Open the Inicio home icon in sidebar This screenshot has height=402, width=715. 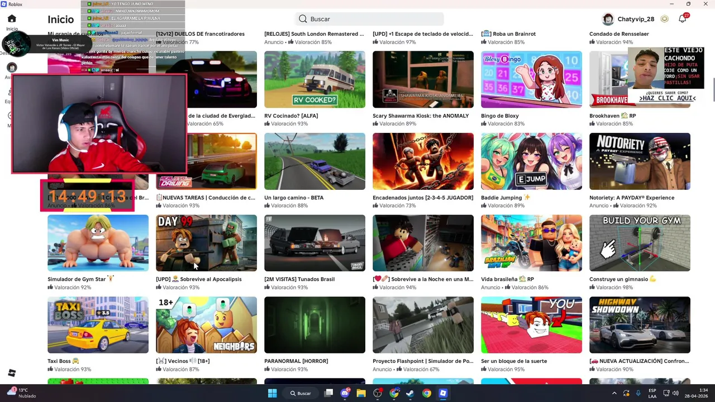tap(12, 18)
